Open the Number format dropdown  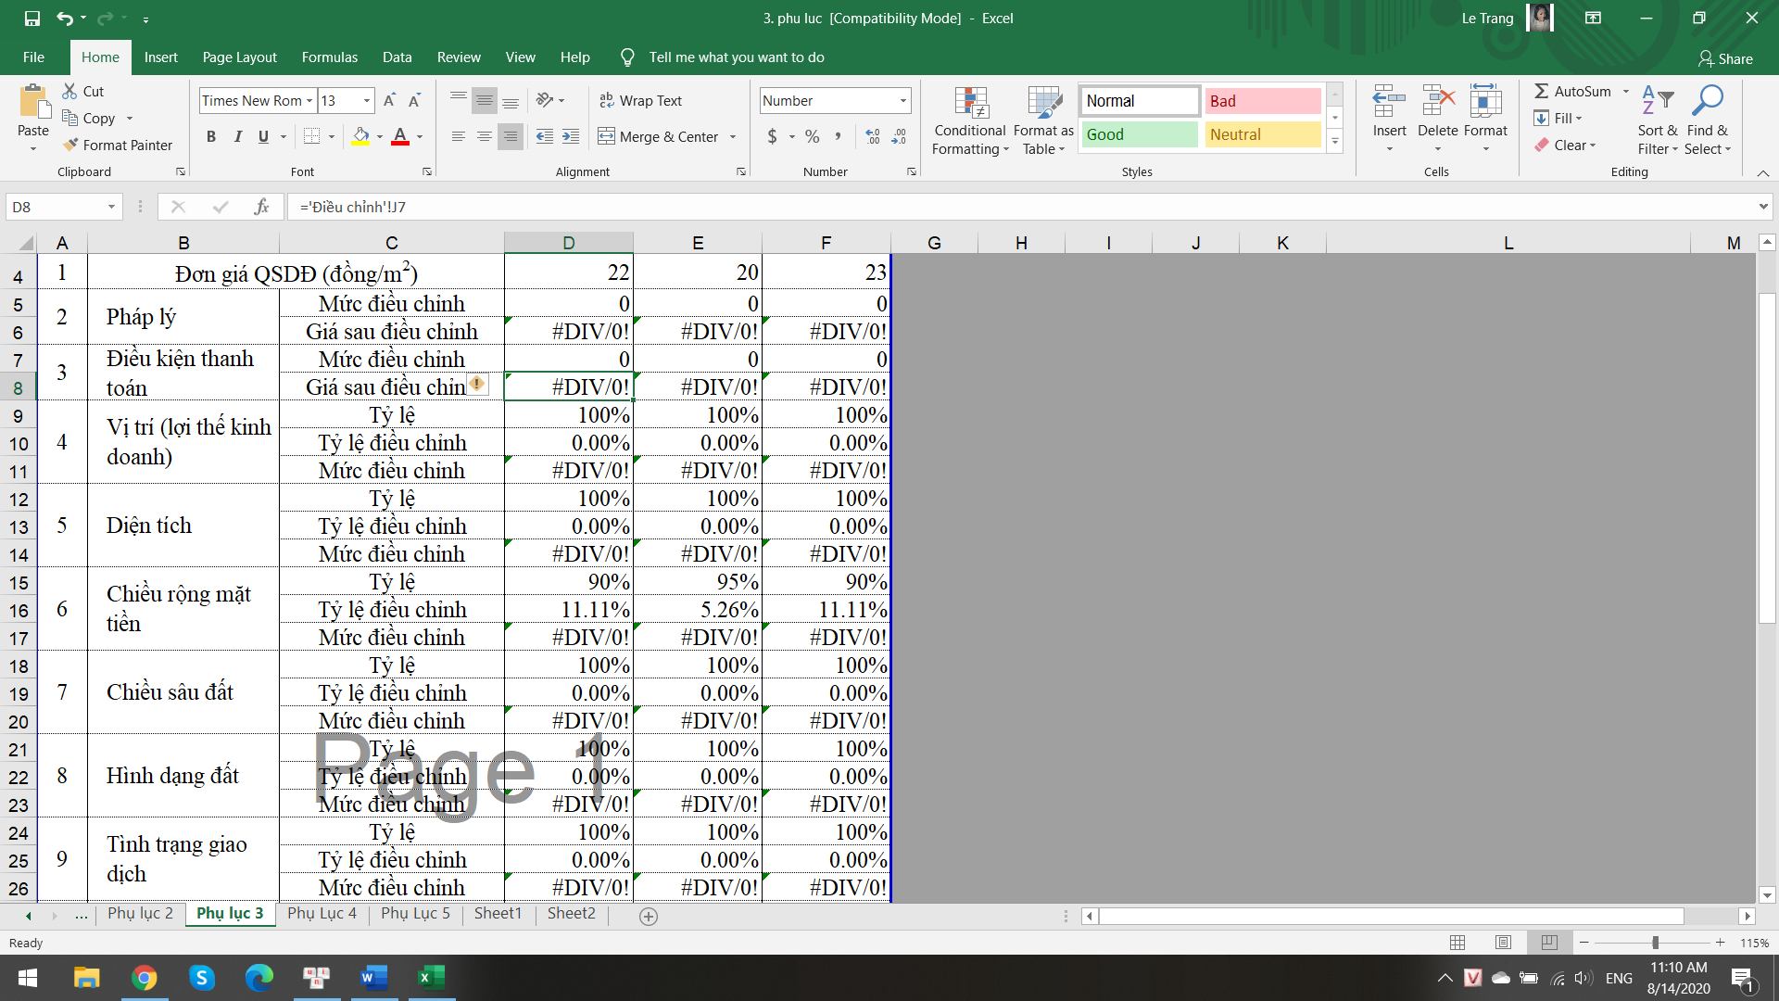pos(902,100)
